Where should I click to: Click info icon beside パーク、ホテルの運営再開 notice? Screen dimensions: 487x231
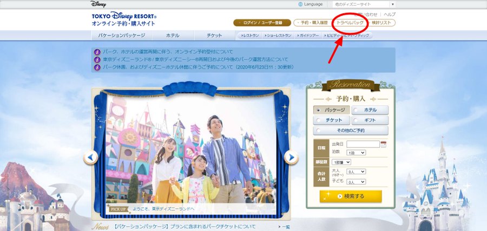(x=97, y=52)
